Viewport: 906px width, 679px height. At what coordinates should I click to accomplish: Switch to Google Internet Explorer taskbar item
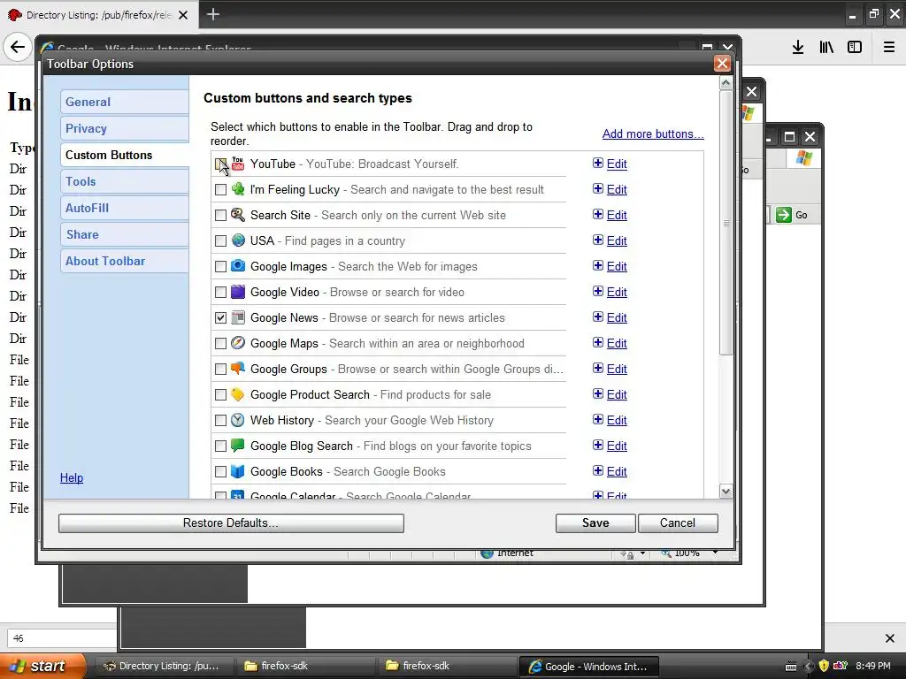[x=588, y=667]
